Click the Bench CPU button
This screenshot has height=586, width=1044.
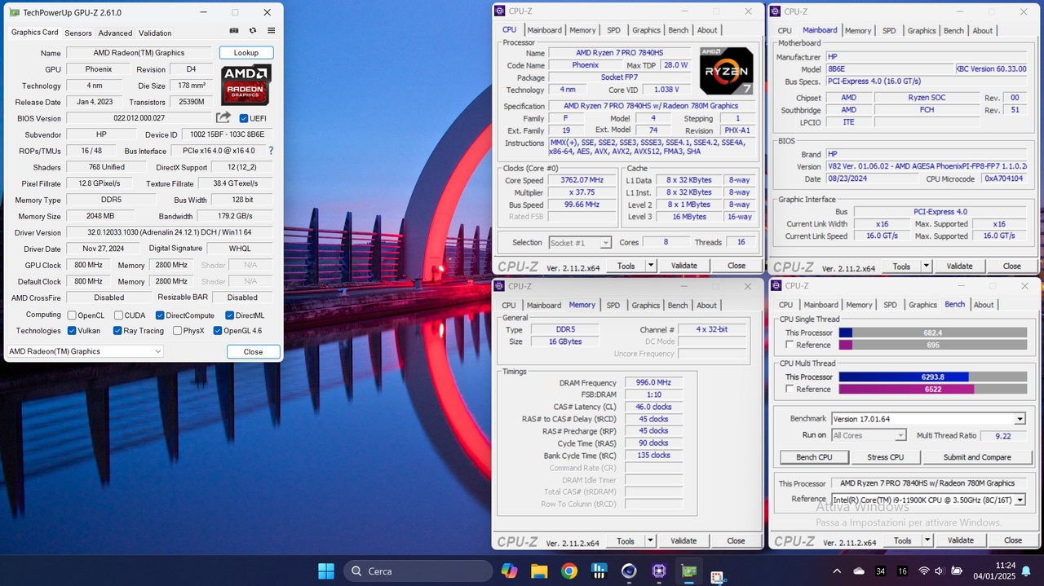pos(814,457)
